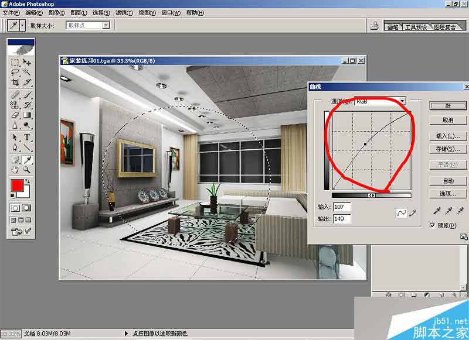This screenshot has width=469, height=340.
Task: Open the 文件(F) menu
Action: pos(11,13)
